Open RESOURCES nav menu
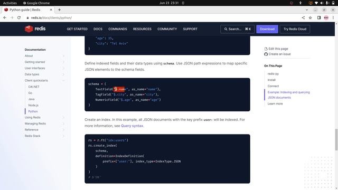This screenshot has height=190, width=338. [142, 29]
